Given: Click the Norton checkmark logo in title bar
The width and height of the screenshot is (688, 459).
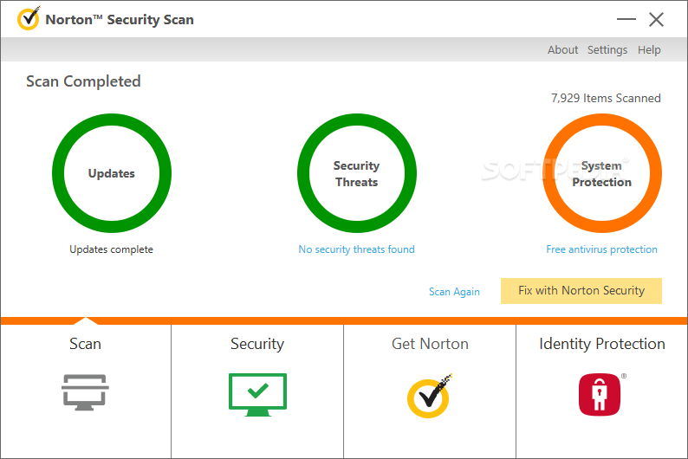Looking at the screenshot, I should click(x=29, y=18).
